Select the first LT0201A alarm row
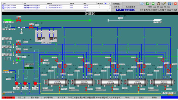 point(55,6)
